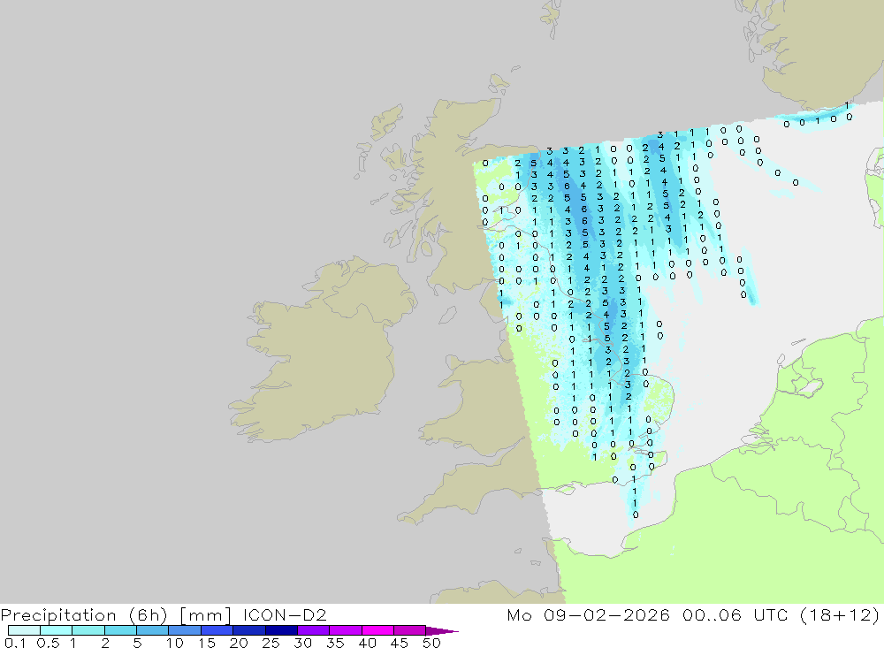The image size is (884, 648).
Task: Click the "0.1" legend scale label
Action: tap(15, 643)
